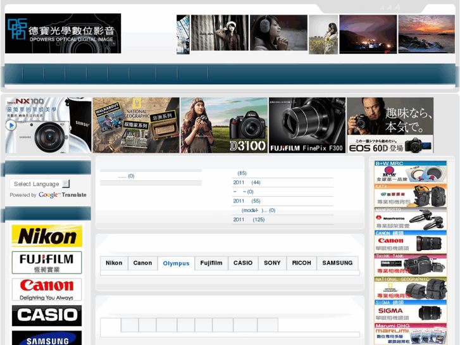
Task: Open the 2011 link with (125)
Action: coord(249,220)
